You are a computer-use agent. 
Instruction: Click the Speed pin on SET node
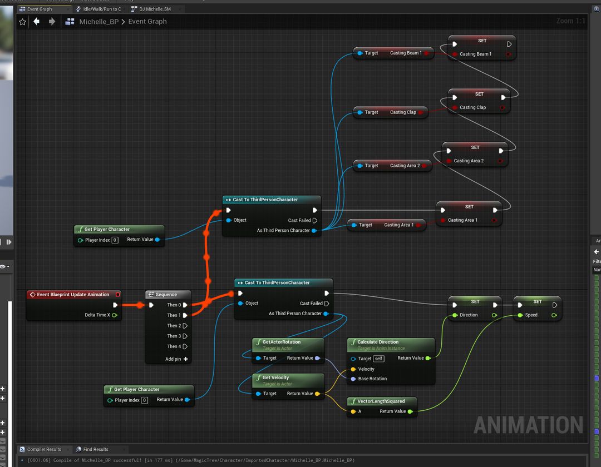click(520, 315)
